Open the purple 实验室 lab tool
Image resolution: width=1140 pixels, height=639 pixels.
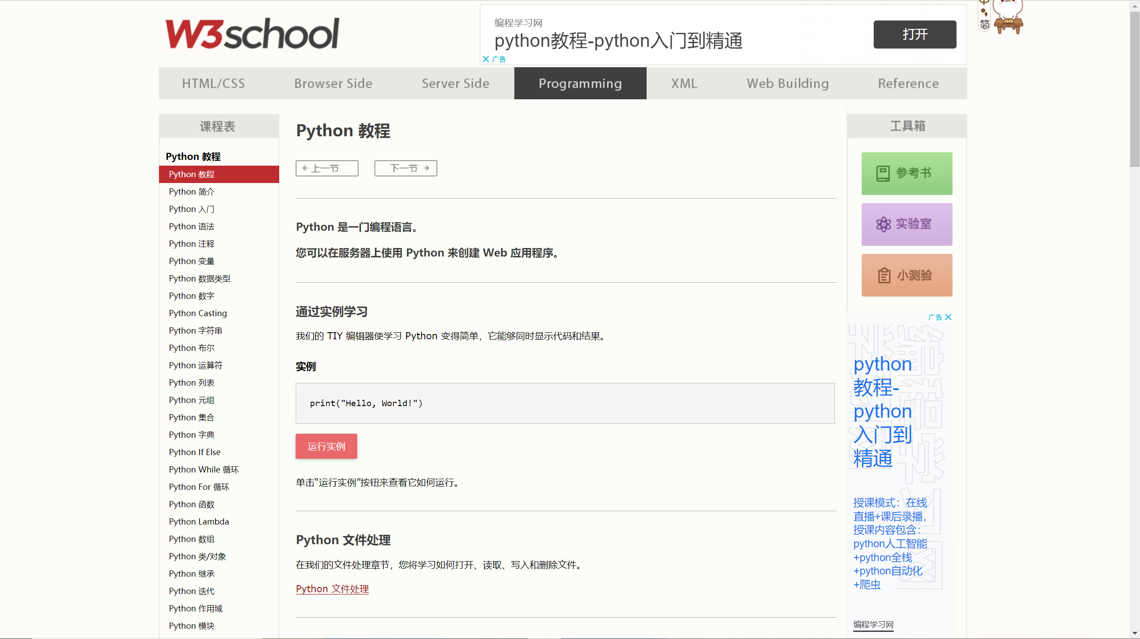(x=907, y=224)
